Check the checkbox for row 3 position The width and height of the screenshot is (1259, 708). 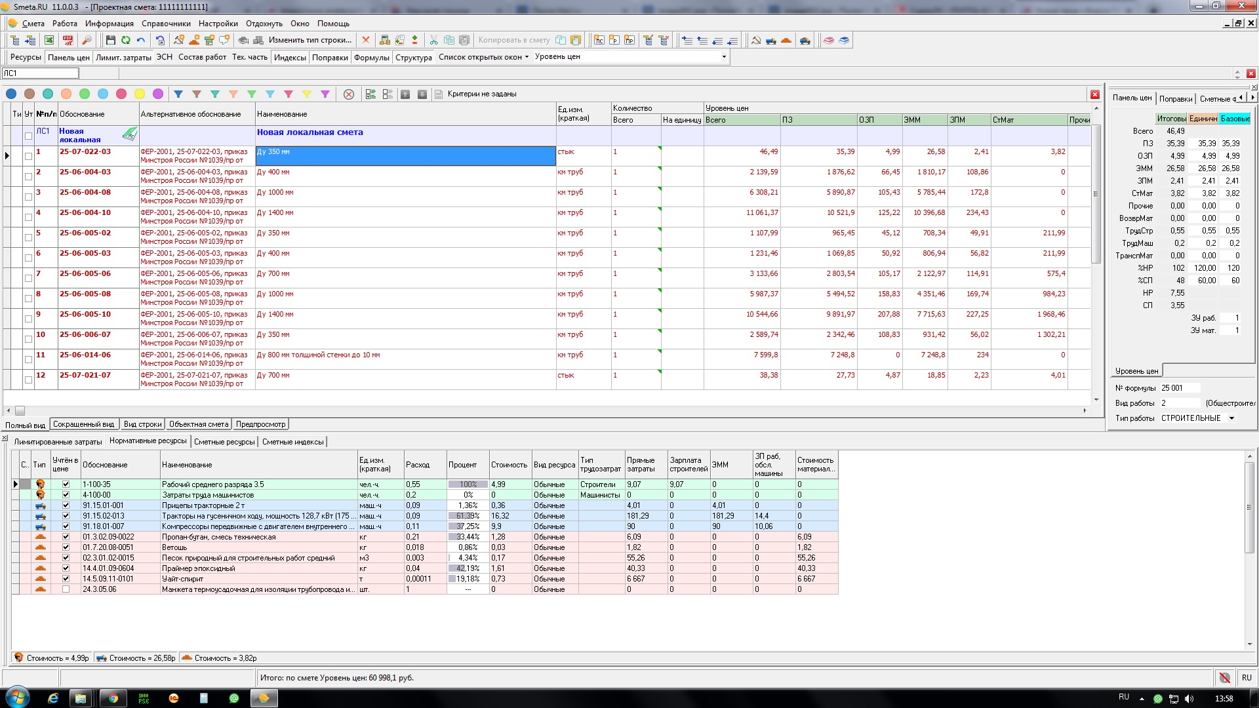pyautogui.click(x=28, y=197)
